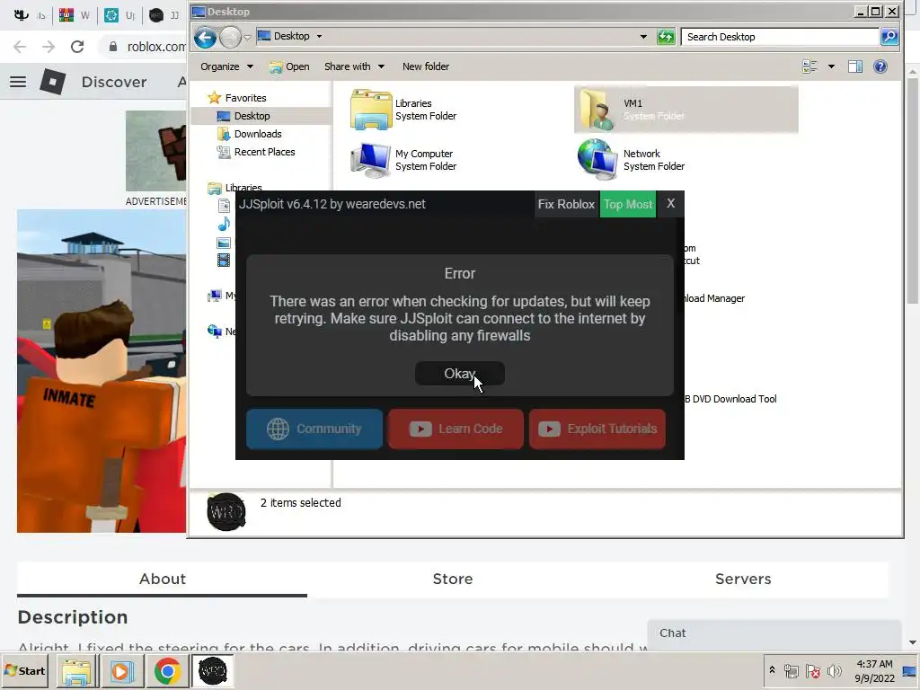Click the Roblox logo icon
The width and height of the screenshot is (920, 690).
tap(53, 82)
